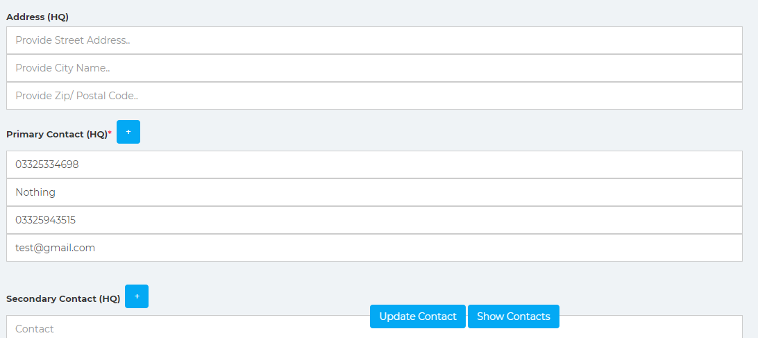Place cursor after "Nothing" text

point(57,192)
